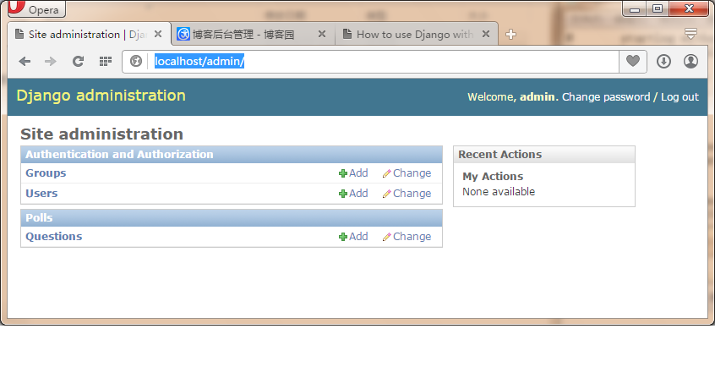The image size is (715, 389).
Task: Click the Change password link
Action: pyautogui.click(x=606, y=96)
